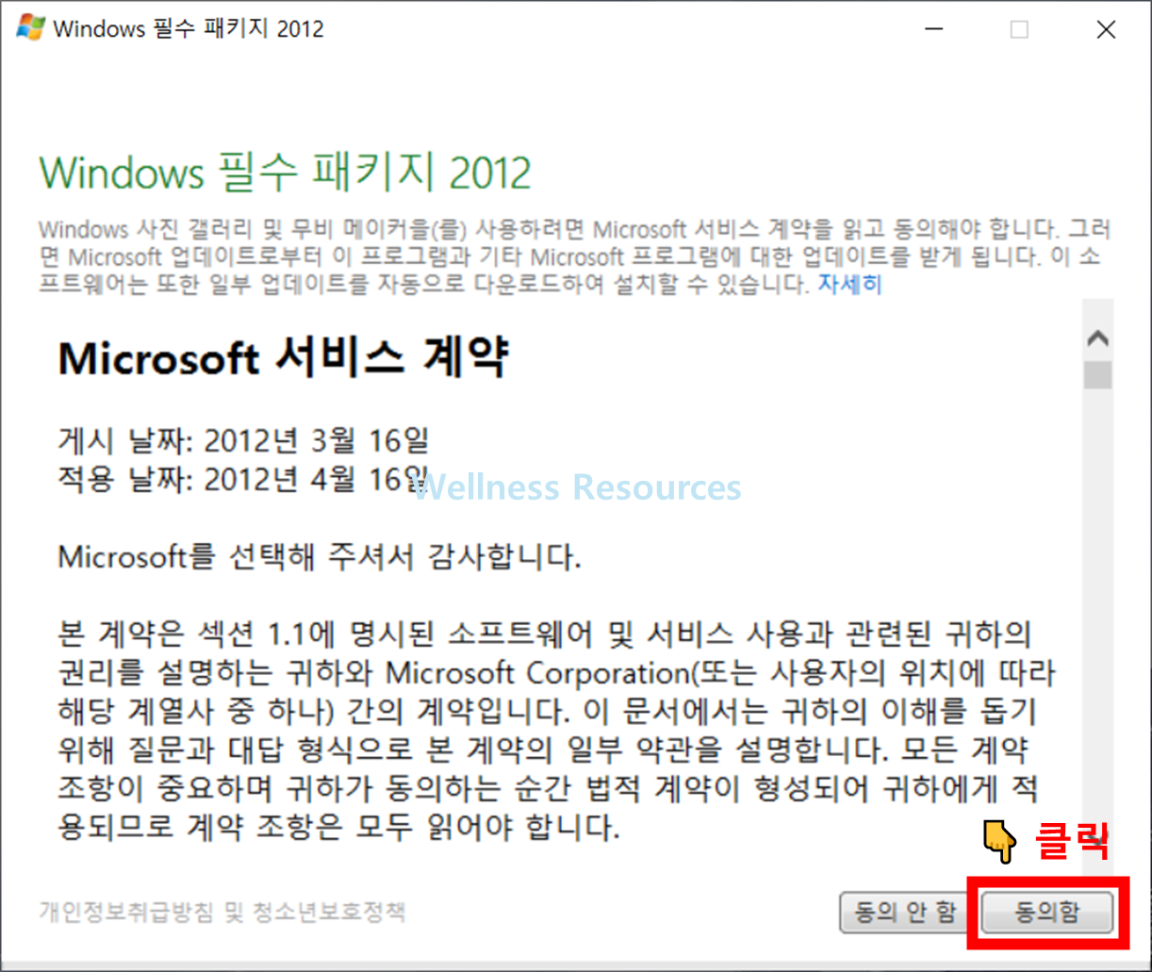Image resolution: width=1152 pixels, height=972 pixels.
Task: Click the scrollbar up arrow
Action: click(x=1097, y=338)
